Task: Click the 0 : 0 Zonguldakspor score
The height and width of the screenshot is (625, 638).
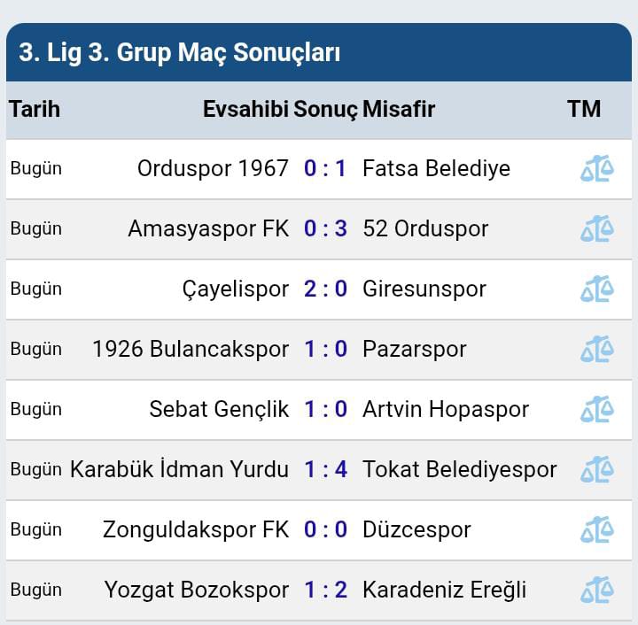Action: pyautogui.click(x=325, y=529)
